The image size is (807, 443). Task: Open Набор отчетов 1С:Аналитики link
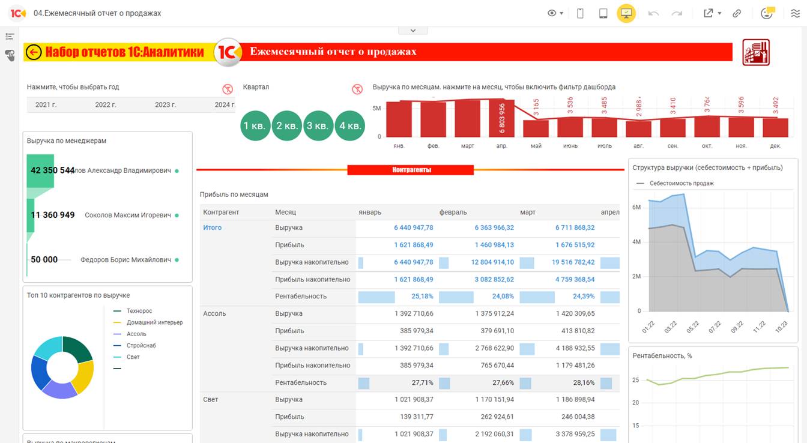pos(125,52)
